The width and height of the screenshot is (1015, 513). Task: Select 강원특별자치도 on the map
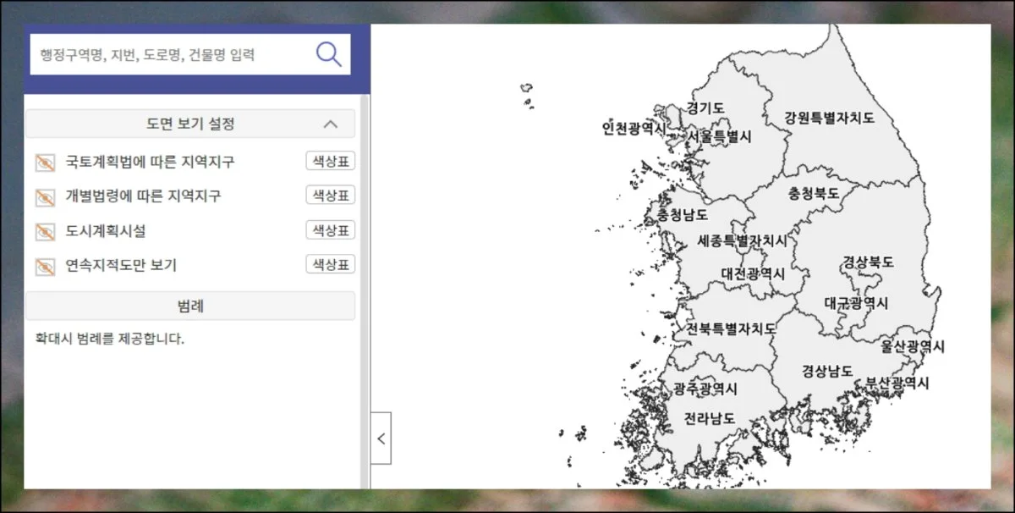[x=828, y=118]
